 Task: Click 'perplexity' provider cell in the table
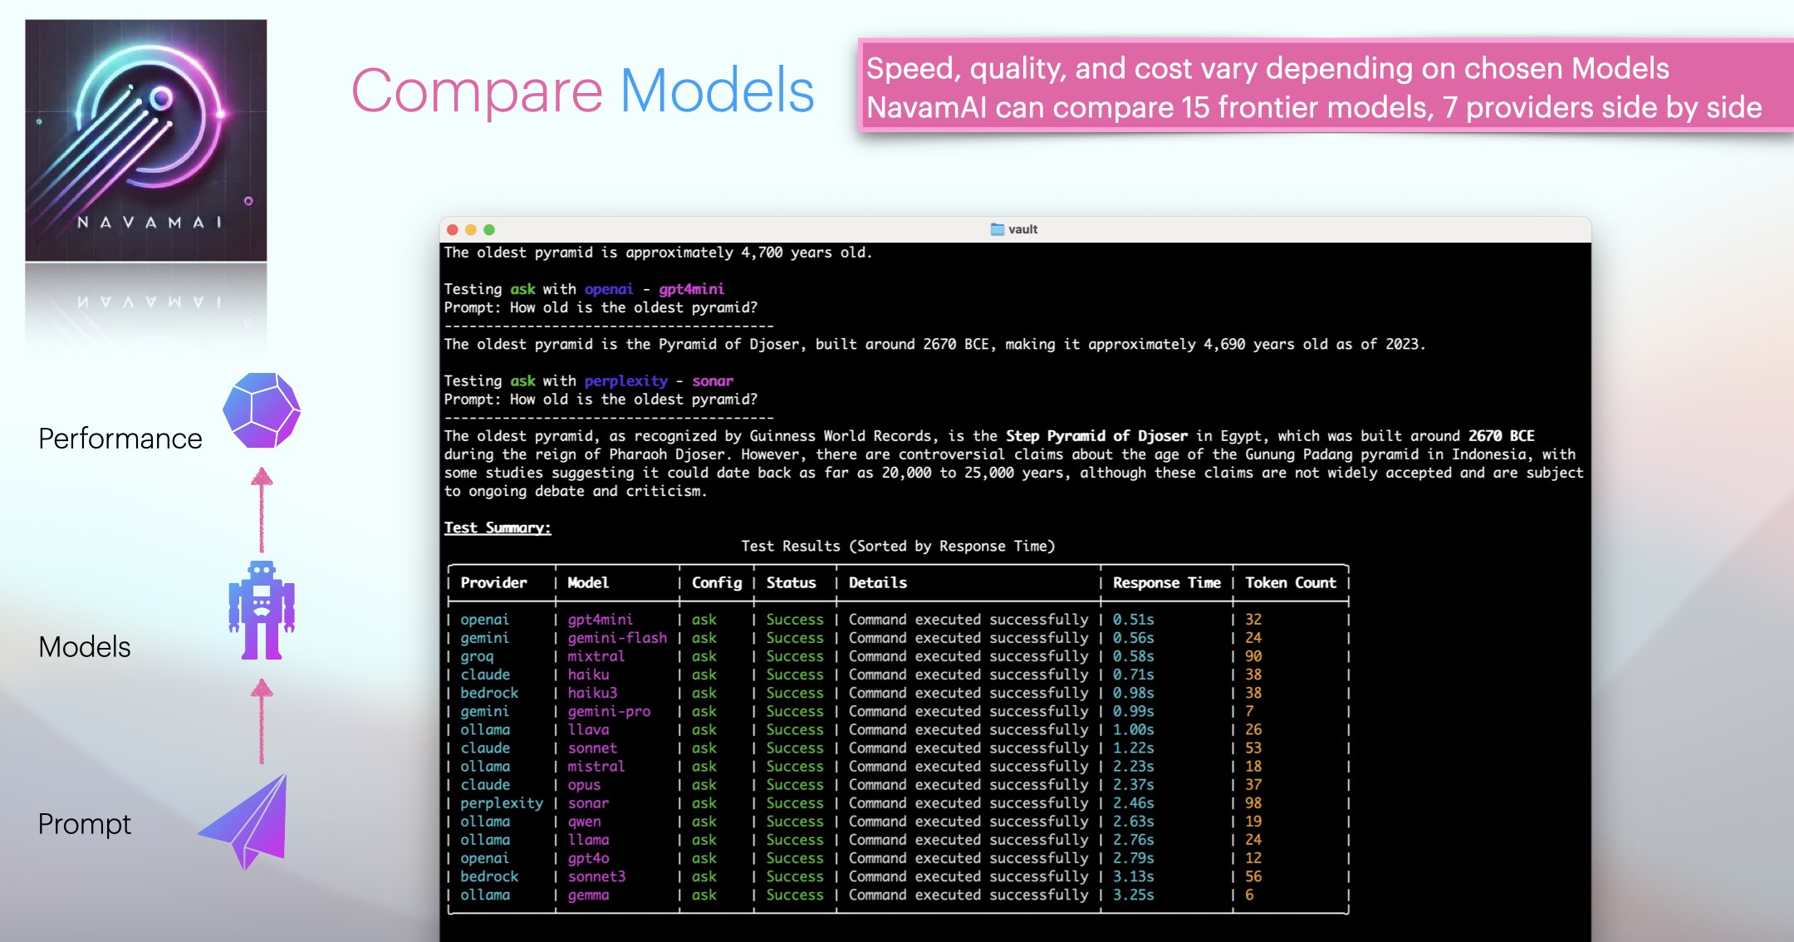pos(502,803)
